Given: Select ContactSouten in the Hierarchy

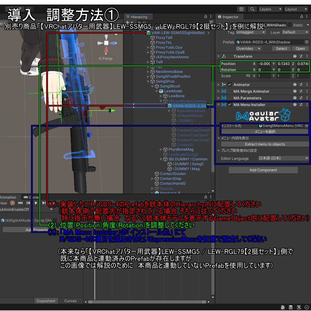Looking at the screenshot, I should [173, 173].
